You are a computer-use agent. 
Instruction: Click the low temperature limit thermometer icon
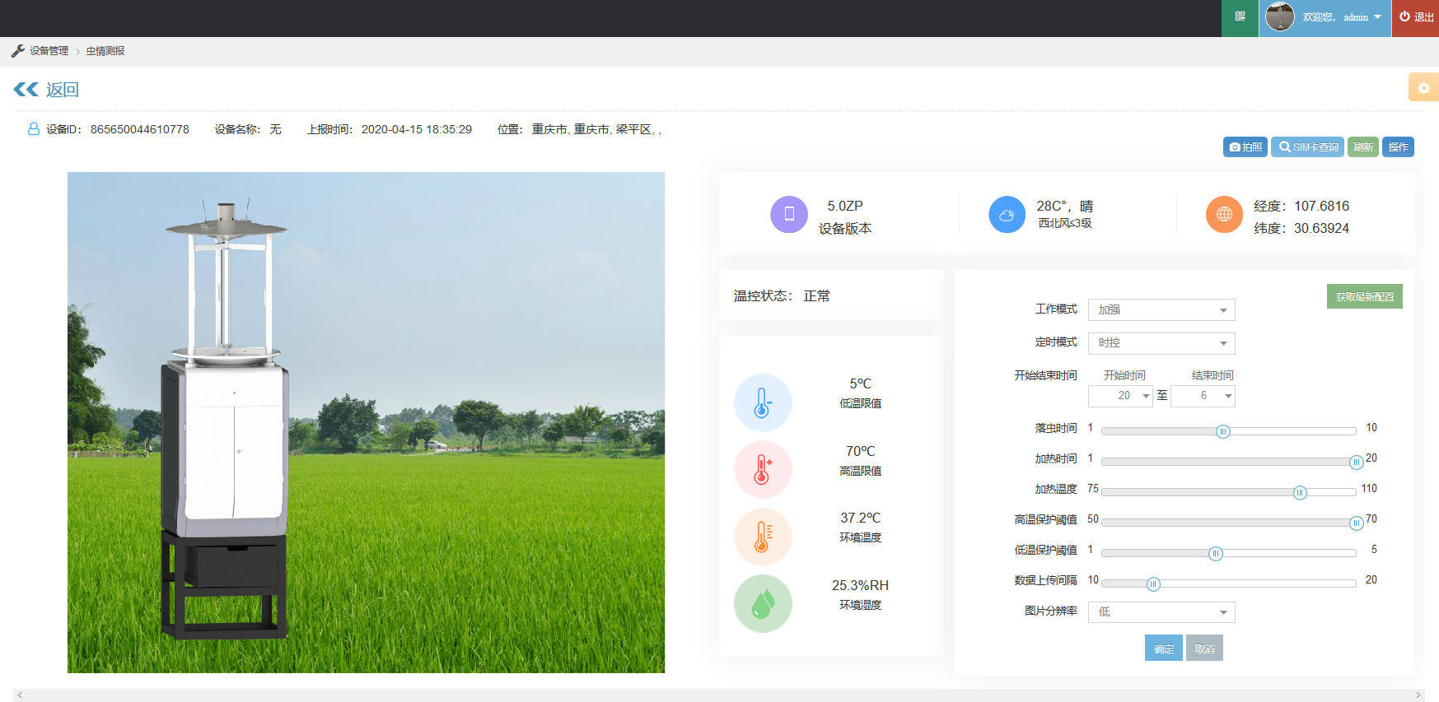click(x=763, y=402)
